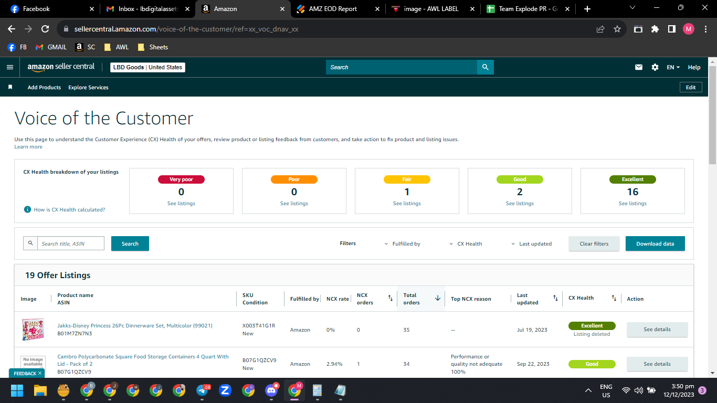
Task: Open the Explore Services menu item
Action: point(88,87)
